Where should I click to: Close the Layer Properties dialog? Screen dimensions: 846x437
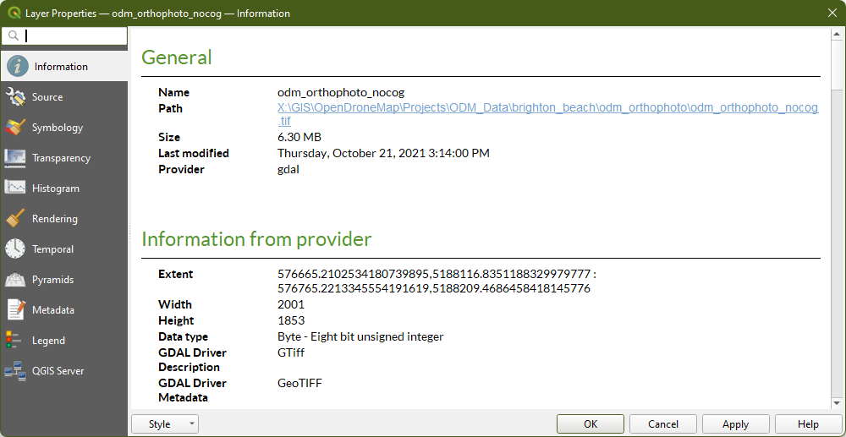(832, 13)
